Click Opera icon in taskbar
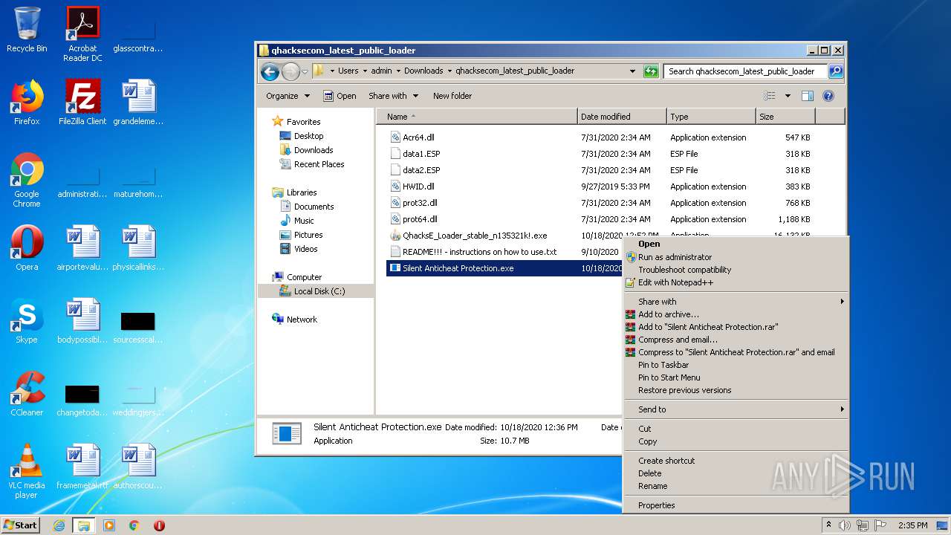951x535 pixels. [x=159, y=525]
